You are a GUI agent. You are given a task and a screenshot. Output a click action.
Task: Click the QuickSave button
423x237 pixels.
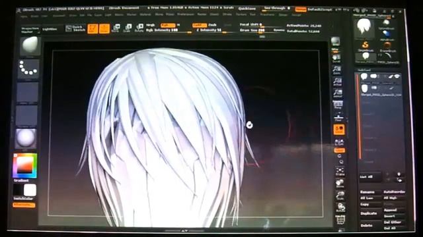(247, 9)
